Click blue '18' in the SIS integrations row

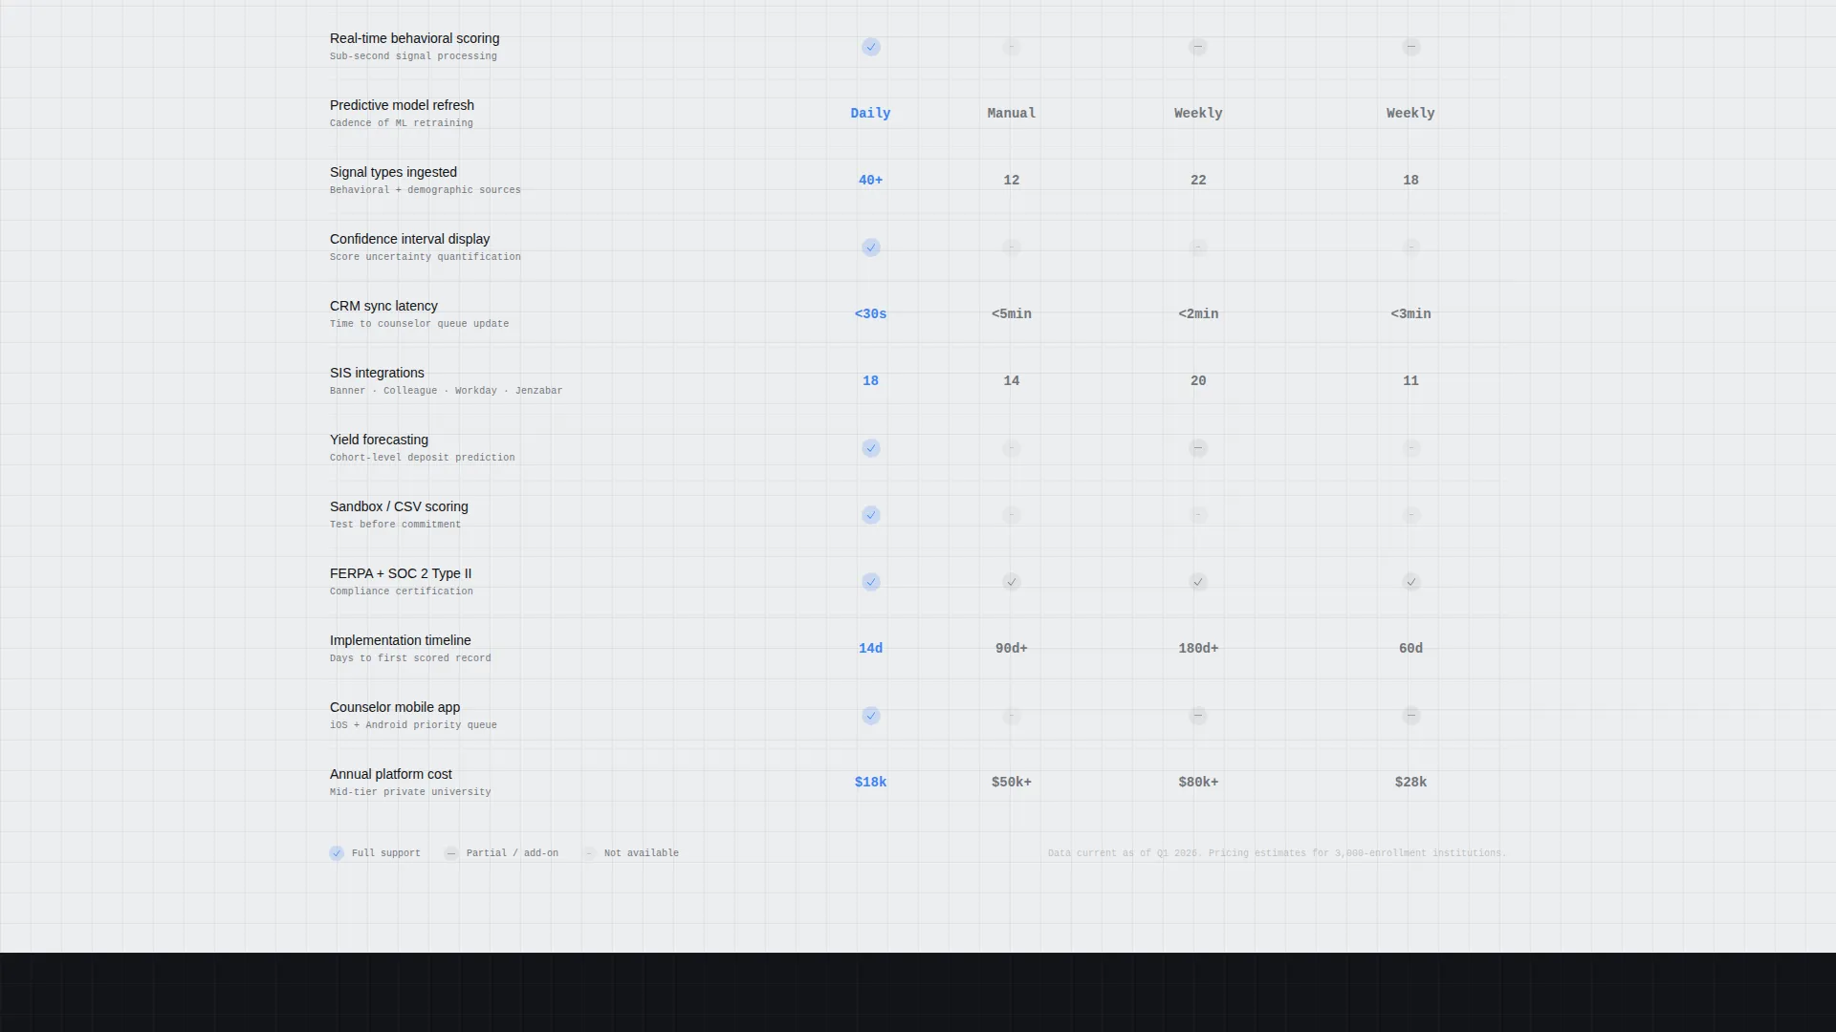870,380
